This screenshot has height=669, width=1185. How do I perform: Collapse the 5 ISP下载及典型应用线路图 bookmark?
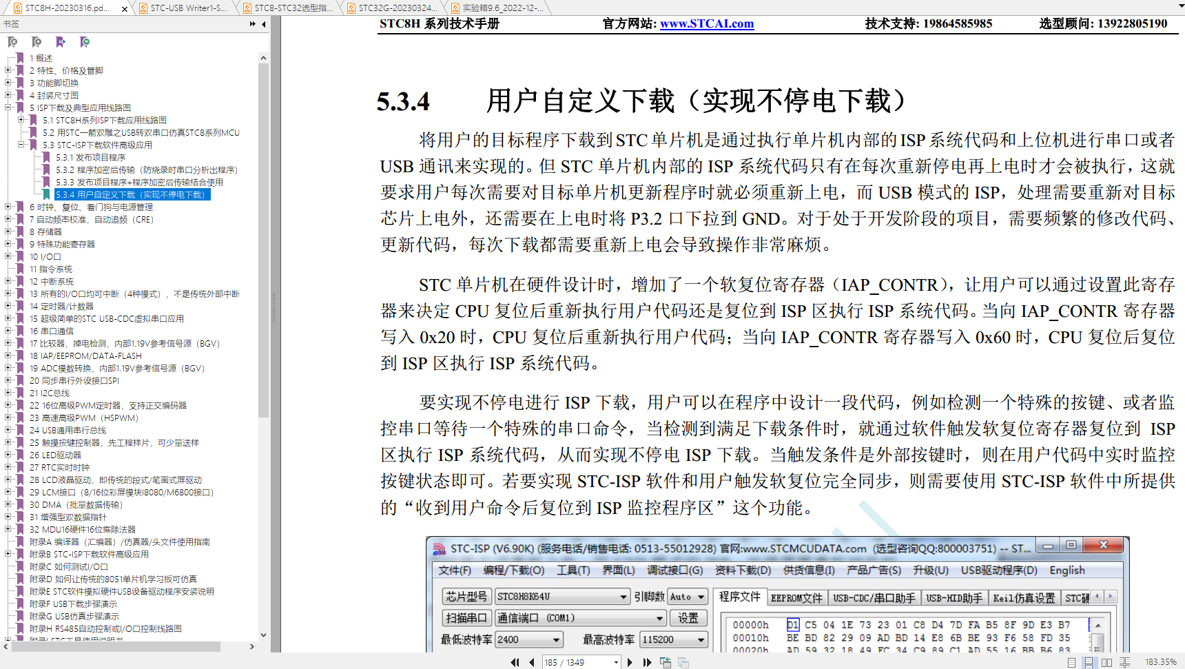click(x=8, y=107)
